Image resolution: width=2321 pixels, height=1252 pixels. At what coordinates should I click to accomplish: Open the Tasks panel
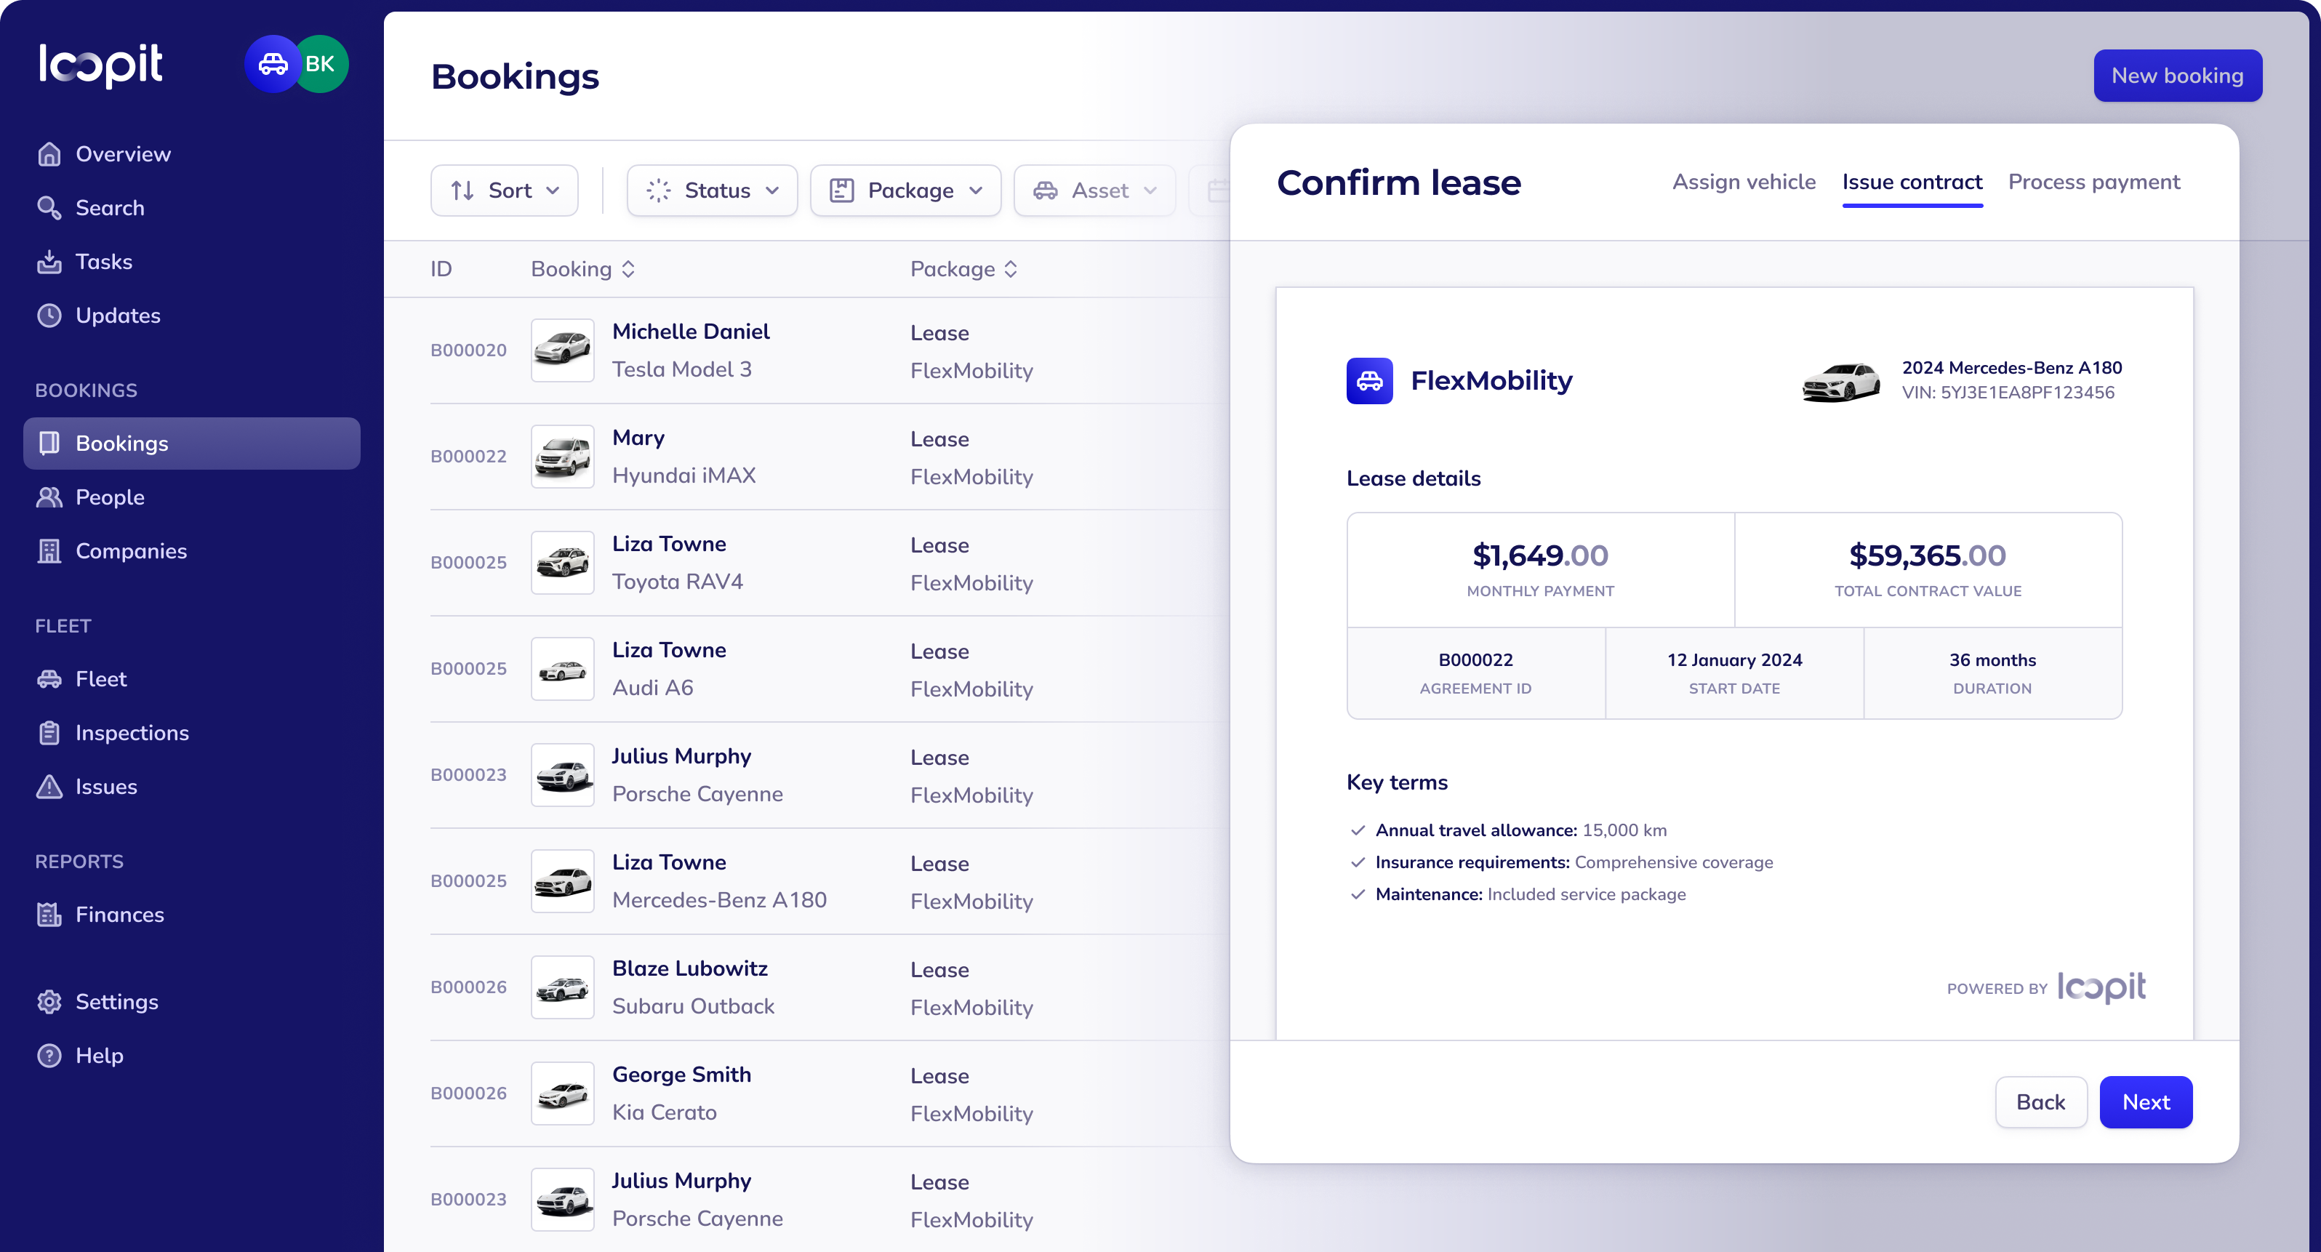[103, 261]
